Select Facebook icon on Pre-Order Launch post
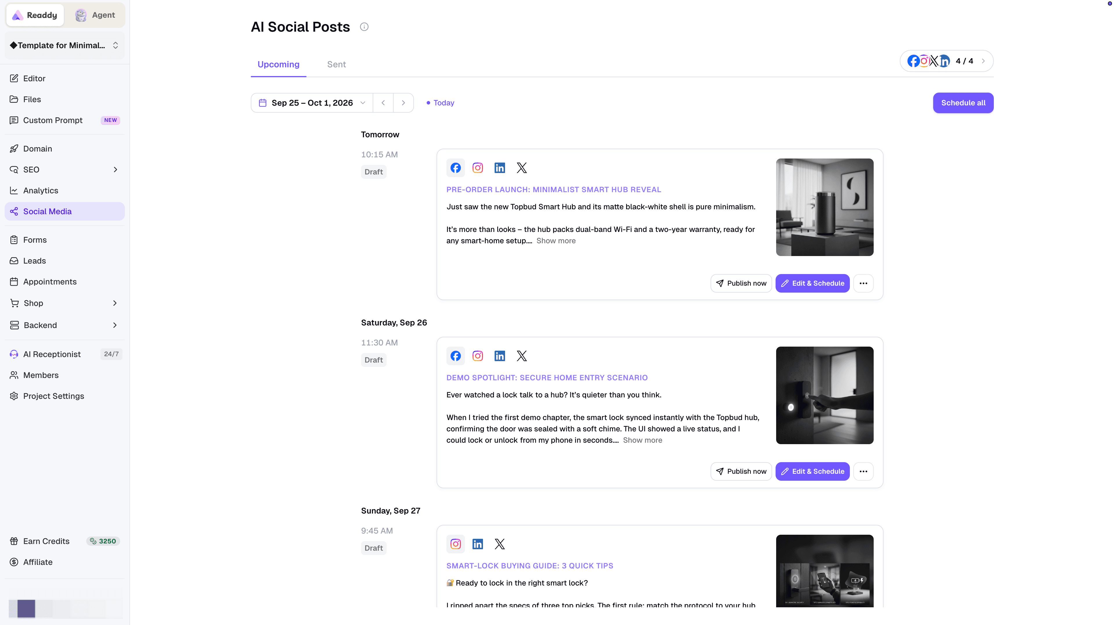The width and height of the screenshot is (1114, 625). 455,168
